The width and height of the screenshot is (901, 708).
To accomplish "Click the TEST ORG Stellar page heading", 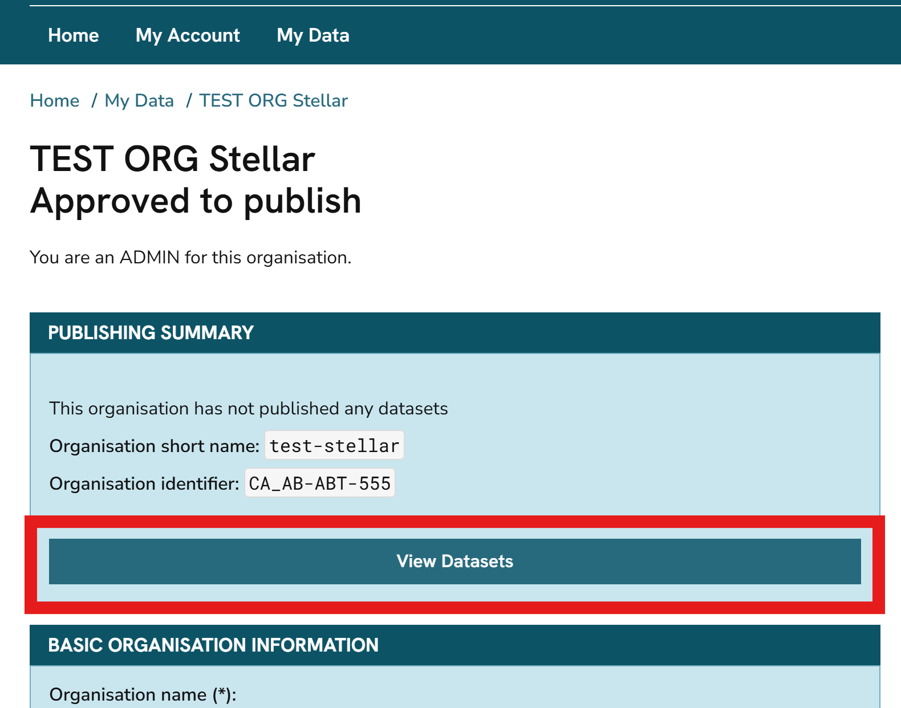I will tap(172, 158).
